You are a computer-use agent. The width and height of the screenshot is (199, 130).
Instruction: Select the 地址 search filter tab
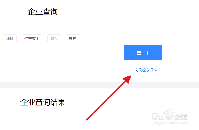pyautogui.click(x=10, y=38)
